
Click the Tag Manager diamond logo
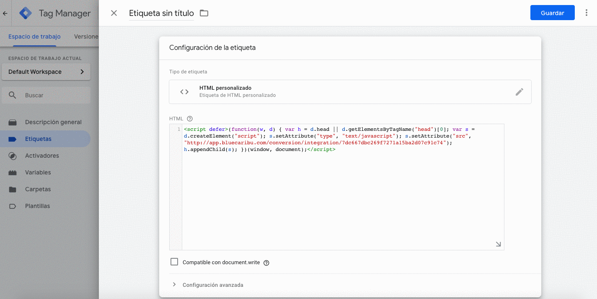(26, 13)
